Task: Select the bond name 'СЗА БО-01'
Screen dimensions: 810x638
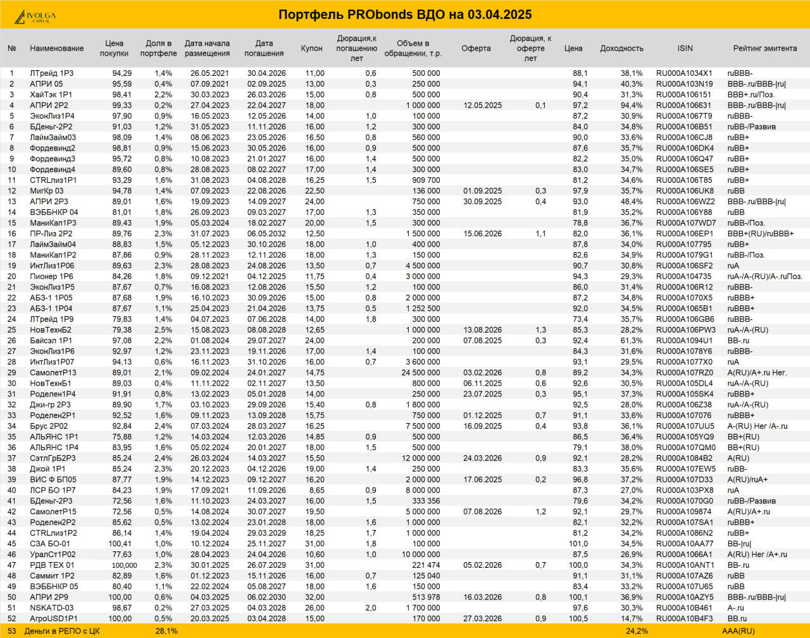Action: coord(50,544)
